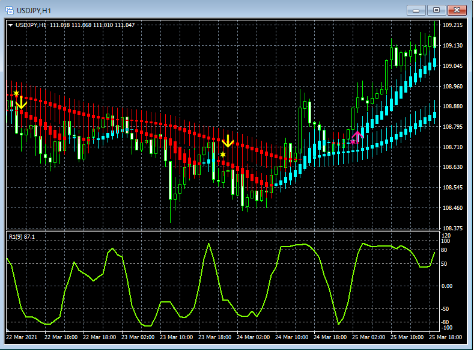474x350 pixels.
Task: Click the indicator scale value 120
Action: click(446, 236)
